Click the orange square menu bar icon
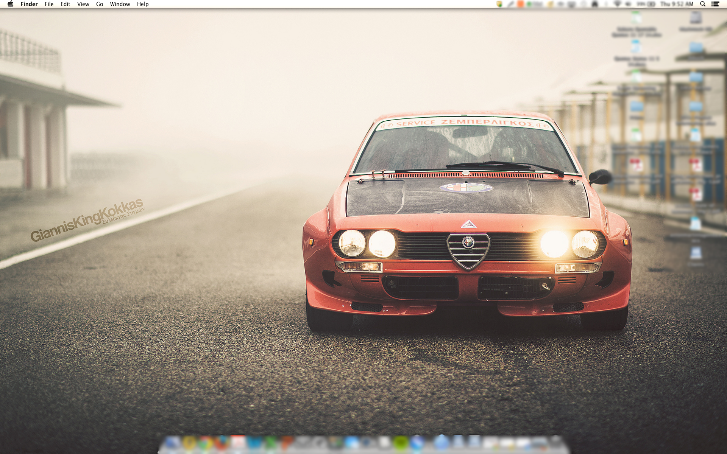The width and height of the screenshot is (727, 454). (521, 4)
